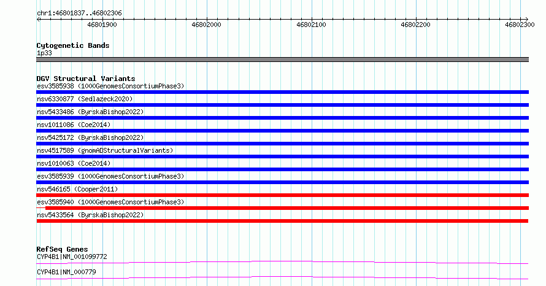The height and width of the screenshot is (286, 546).
Task: Click the blue bar of nsv4517589
Action: tap(282, 157)
